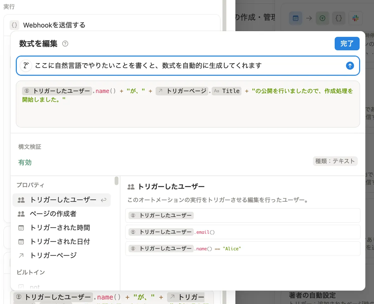The width and height of the screenshot is (374, 304).
Task: Click the トリガーページ token in formula
Action: pos(182,91)
